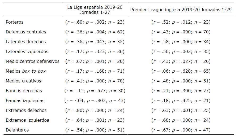Select the Porteros row label

pyautogui.click(x=15, y=22)
